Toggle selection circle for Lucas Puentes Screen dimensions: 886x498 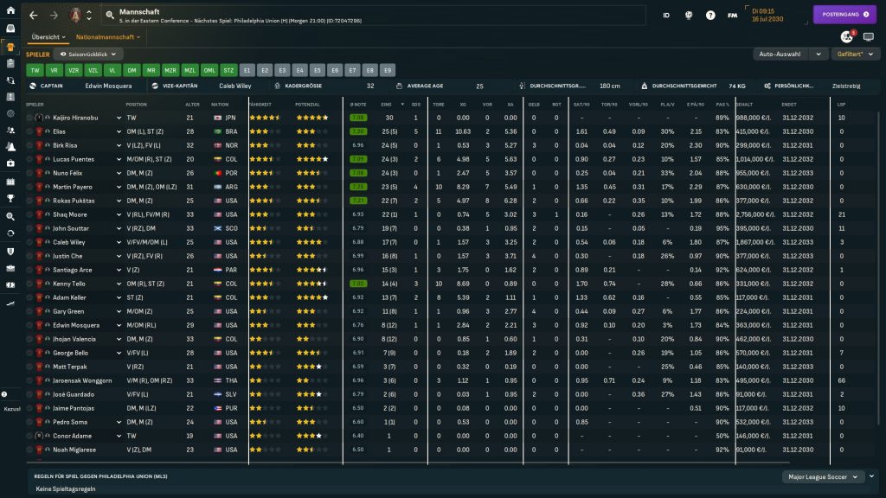pos(29,159)
